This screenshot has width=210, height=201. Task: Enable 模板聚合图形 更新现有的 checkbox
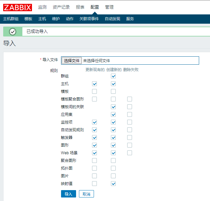click(x=94, y=99)
